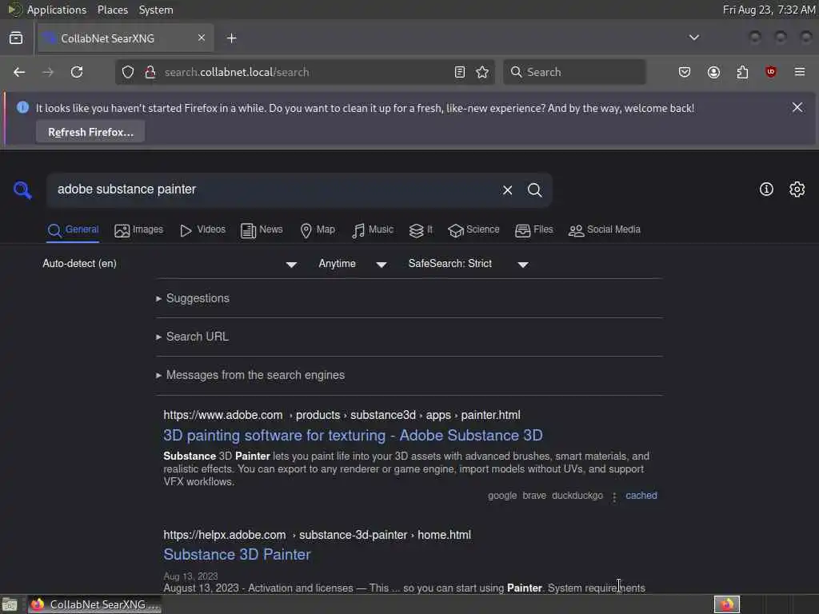Open the tracking protection shield icon
The width and height of the screenshot is (819, 614).
pyautogui.click(x=128, y=72)
